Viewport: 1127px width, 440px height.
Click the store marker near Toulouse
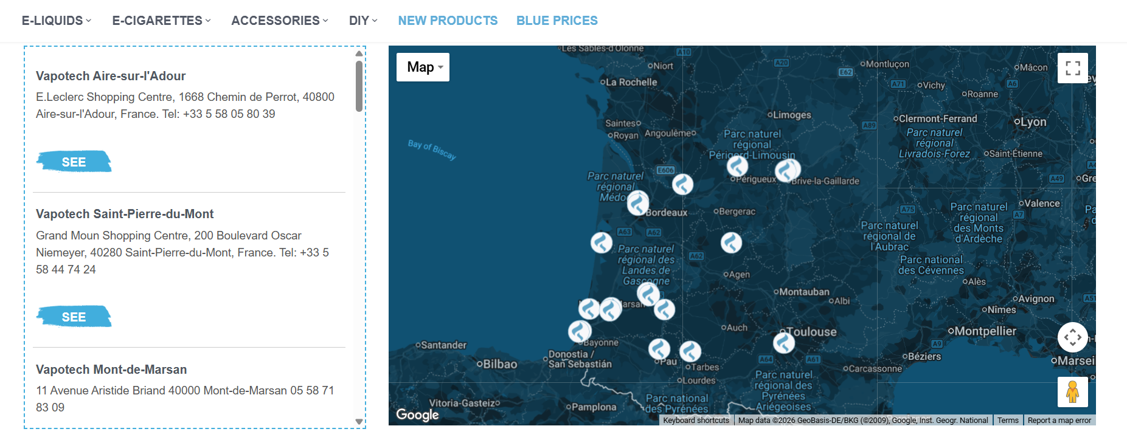click(x=784, y=343)
